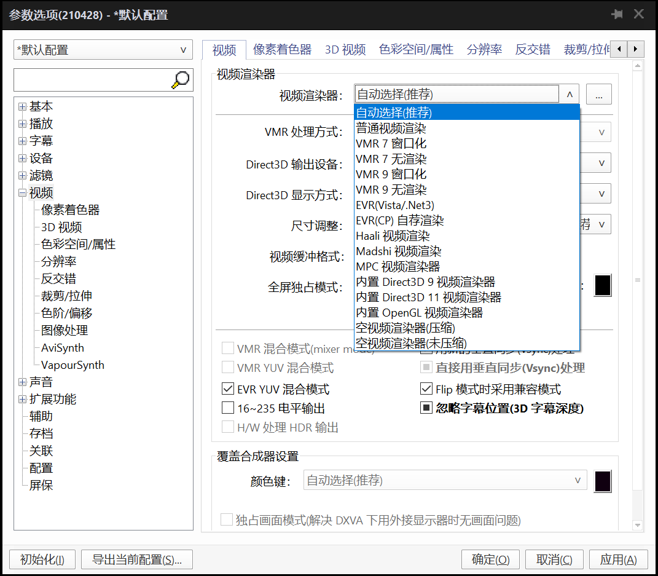
Task: Click 导出当前配置(S)... button
Action: coord(137,559)
